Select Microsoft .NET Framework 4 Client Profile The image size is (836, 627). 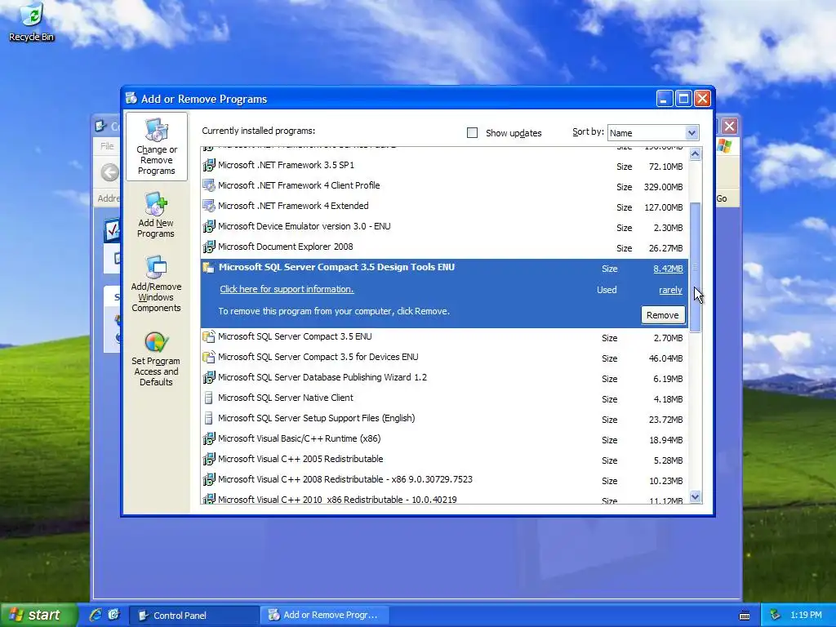pyautogui.click(x=443, y=186)
